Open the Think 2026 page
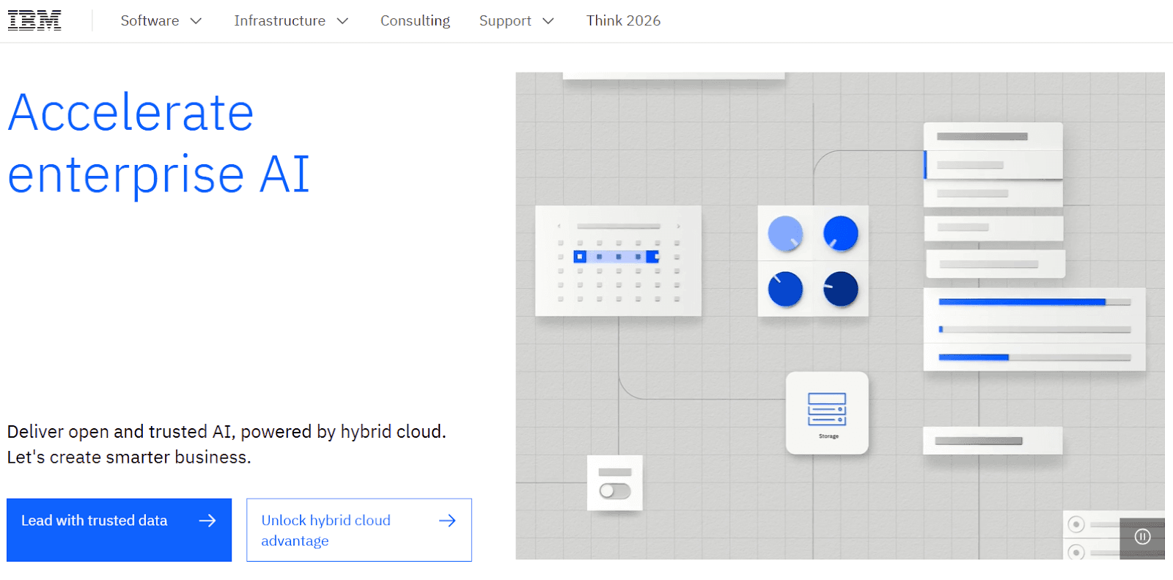This screenshot has width=1173, height=580. (623, 21)
